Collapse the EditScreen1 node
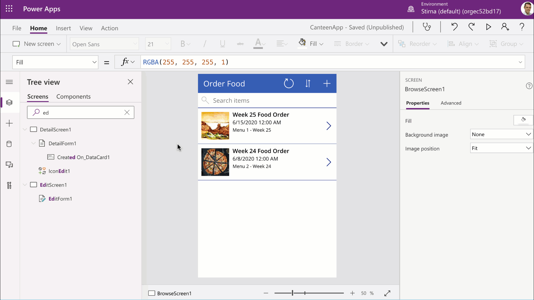 [x=25, y=185]
